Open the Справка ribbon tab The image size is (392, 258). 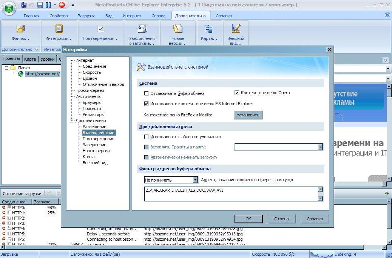224,16
